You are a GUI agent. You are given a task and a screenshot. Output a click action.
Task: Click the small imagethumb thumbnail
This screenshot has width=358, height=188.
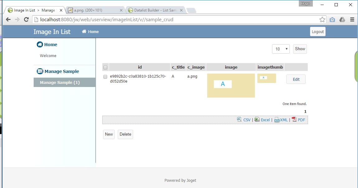266,78
